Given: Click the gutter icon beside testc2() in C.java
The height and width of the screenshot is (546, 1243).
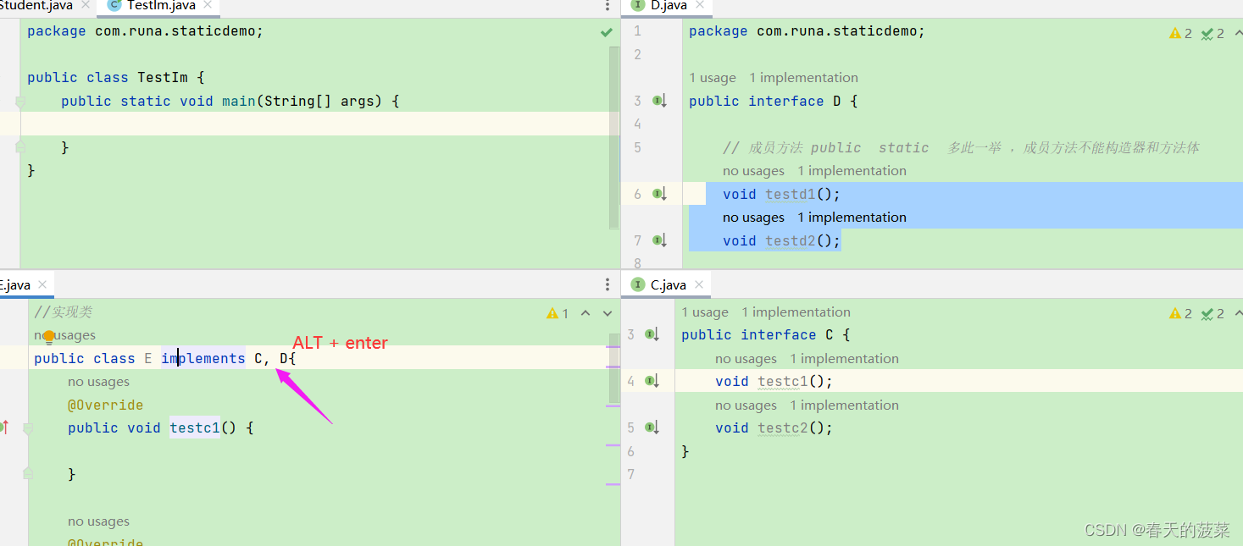Looking at the screenshot, I should [648, 427].
